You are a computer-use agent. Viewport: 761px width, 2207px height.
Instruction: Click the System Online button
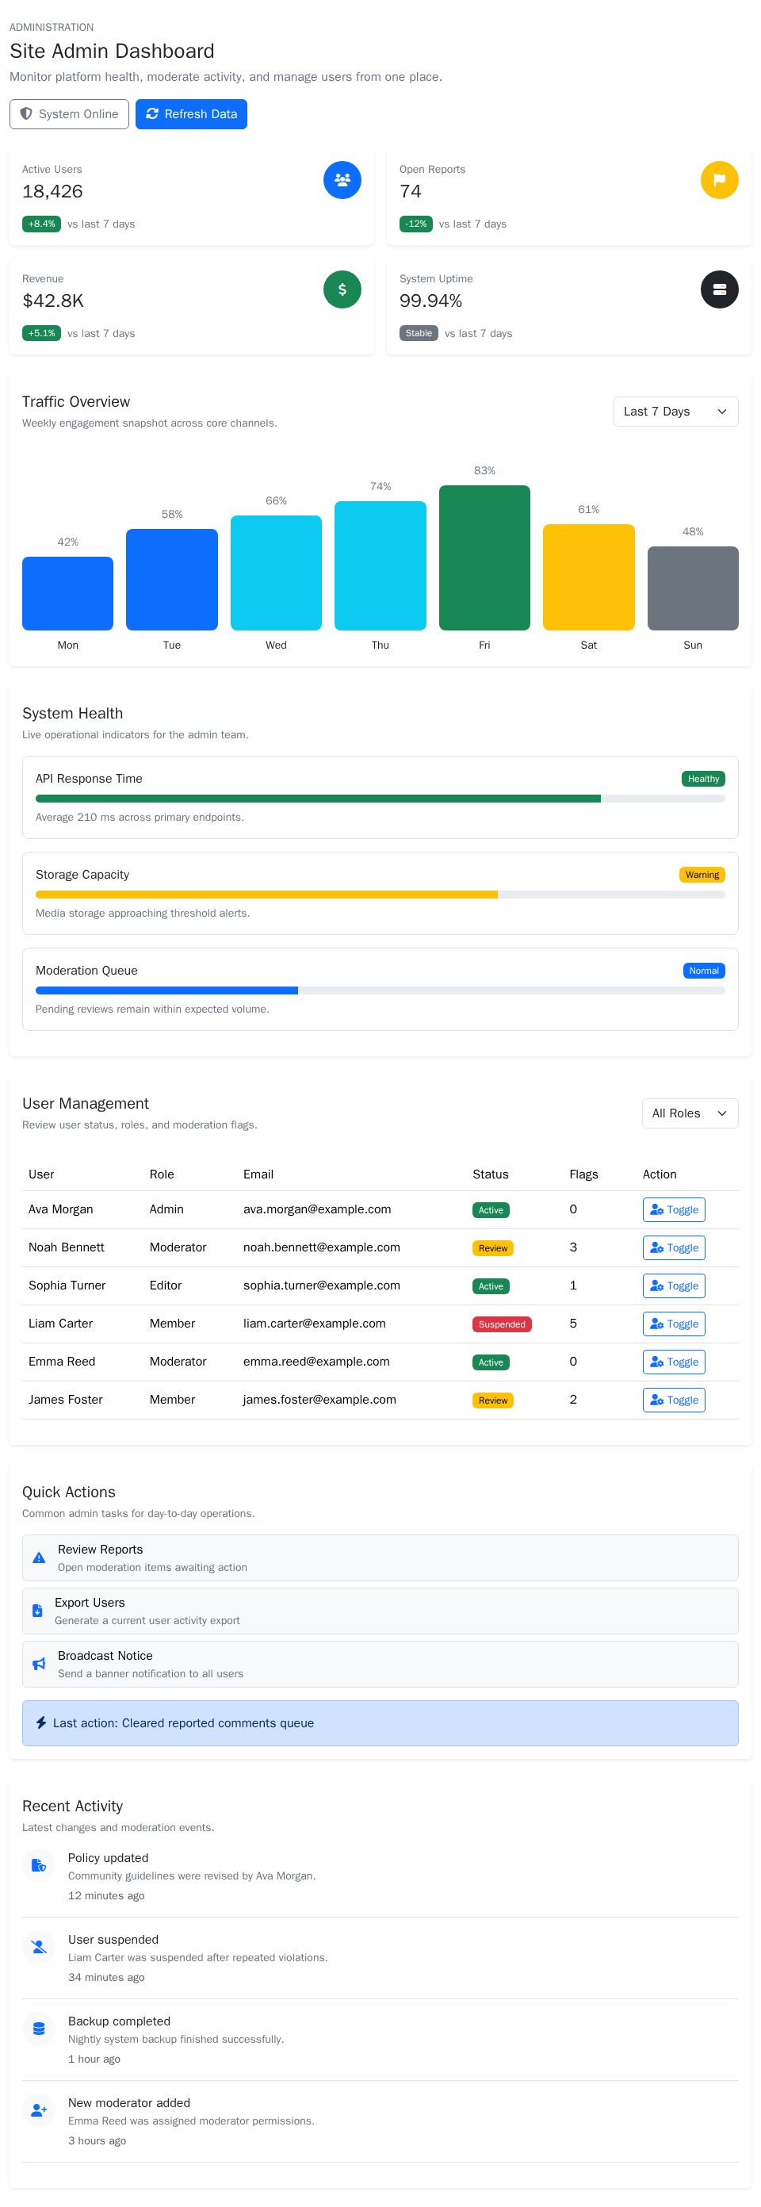69,114
